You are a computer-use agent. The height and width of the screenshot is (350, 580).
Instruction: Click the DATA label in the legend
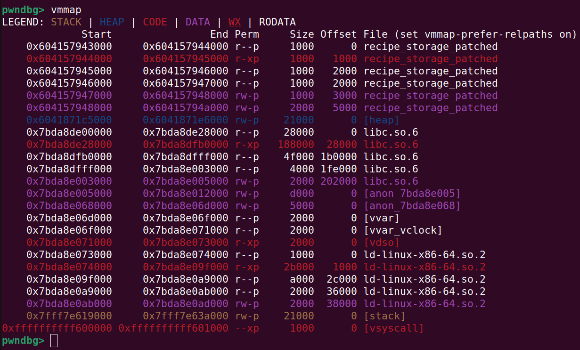(198, 22)
